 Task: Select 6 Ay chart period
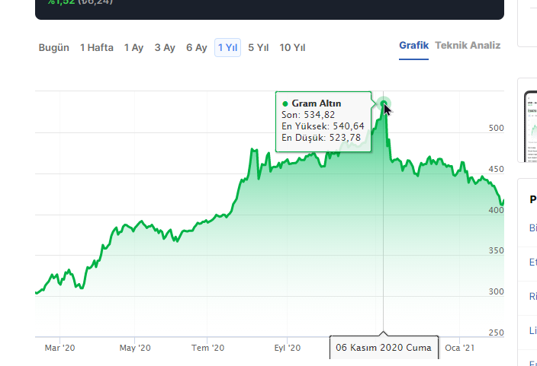pos(197,48)
